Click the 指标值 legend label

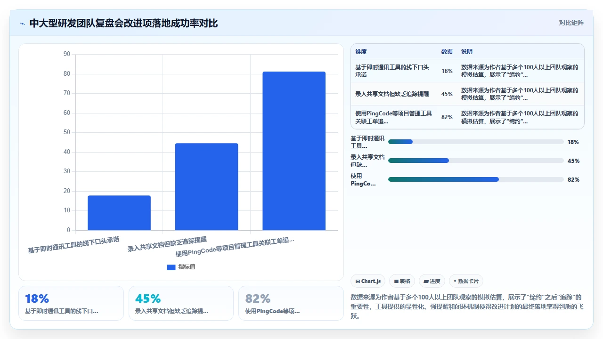(187, 267)
